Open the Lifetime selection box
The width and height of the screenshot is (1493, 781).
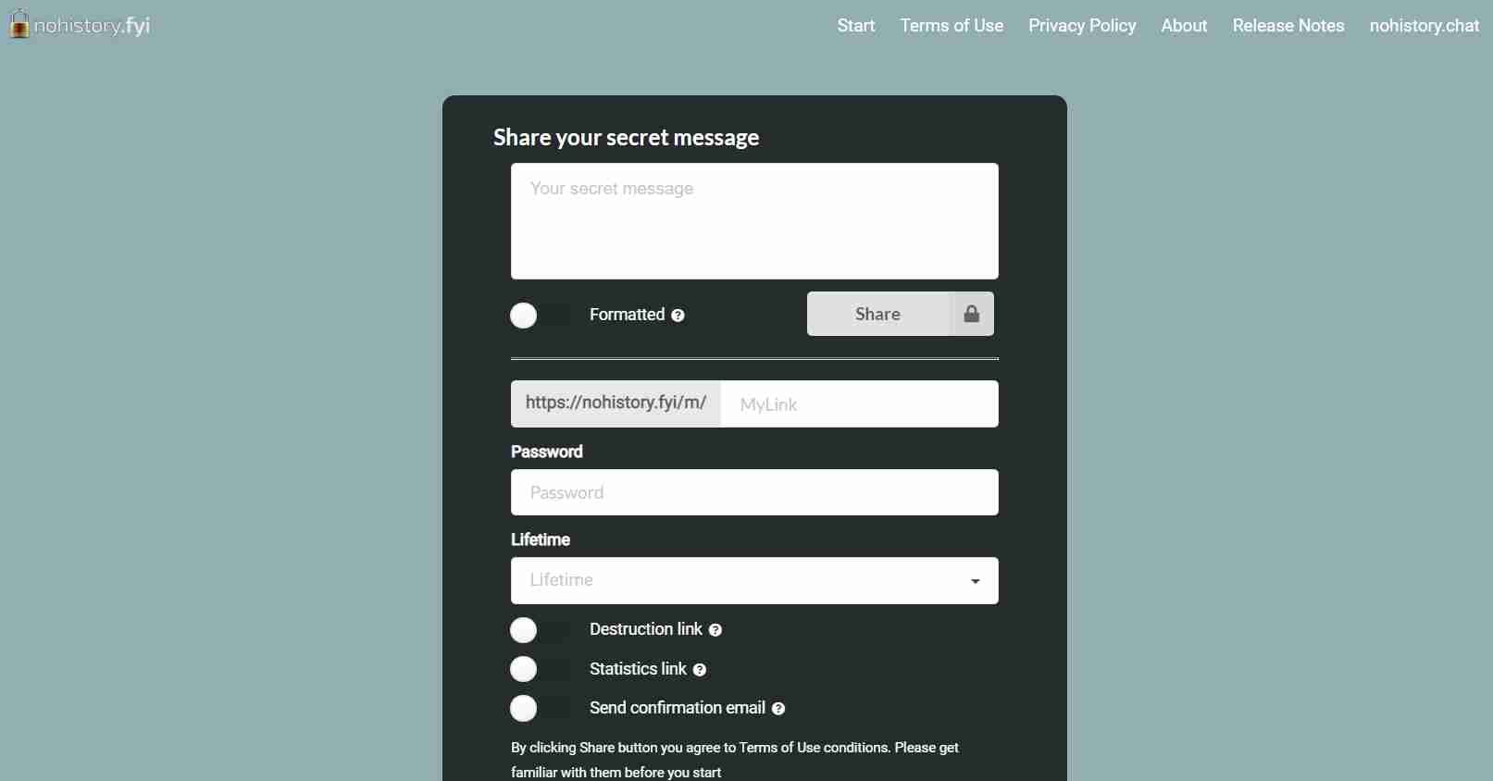click(x=754, y=580)
